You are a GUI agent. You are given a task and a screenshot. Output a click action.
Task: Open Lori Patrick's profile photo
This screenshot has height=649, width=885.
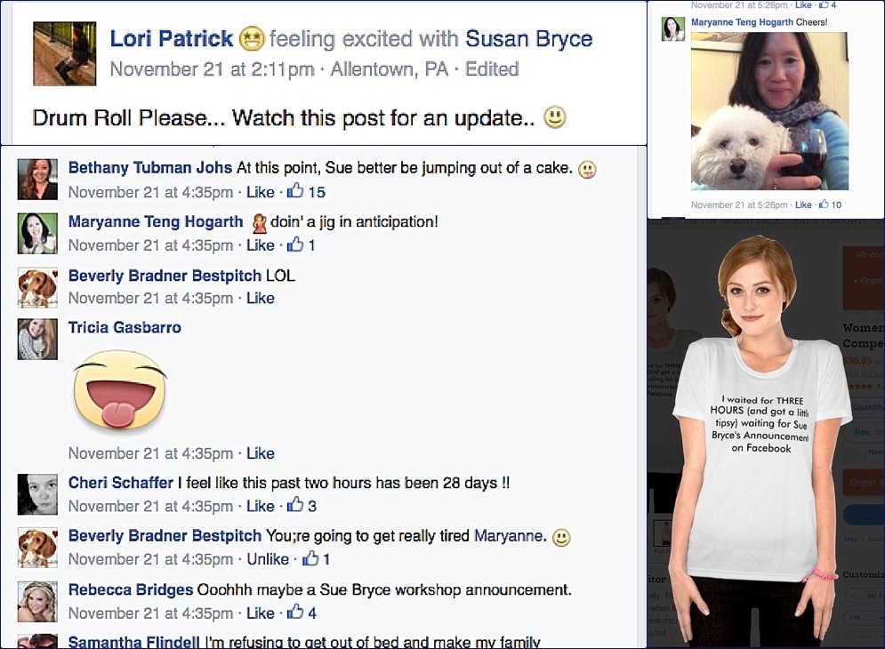tap(64, 53)
